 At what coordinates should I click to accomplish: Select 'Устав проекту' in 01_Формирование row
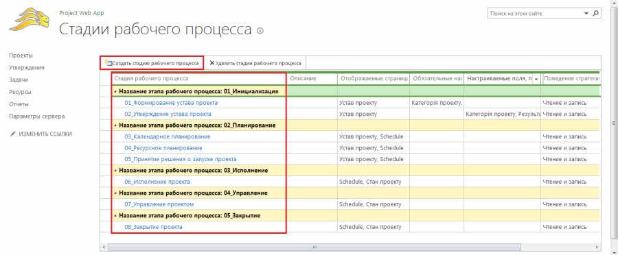tap(374, 103)
